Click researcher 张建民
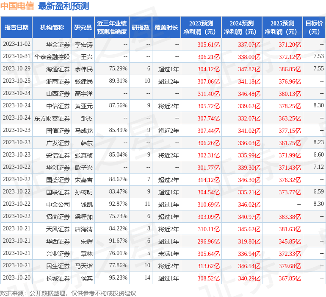 [84, 81]
